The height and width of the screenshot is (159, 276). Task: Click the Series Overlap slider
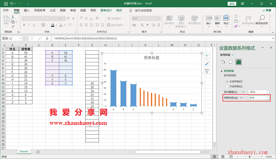(x=244, y=92)
